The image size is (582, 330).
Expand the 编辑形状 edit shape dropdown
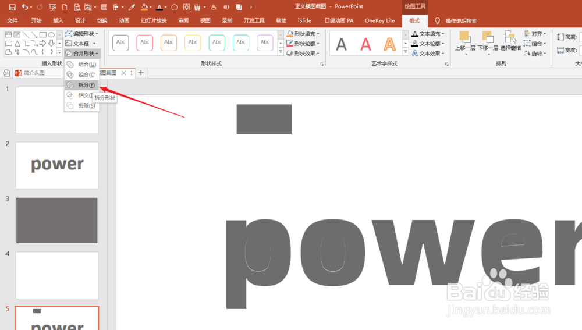tap(82, 34)
